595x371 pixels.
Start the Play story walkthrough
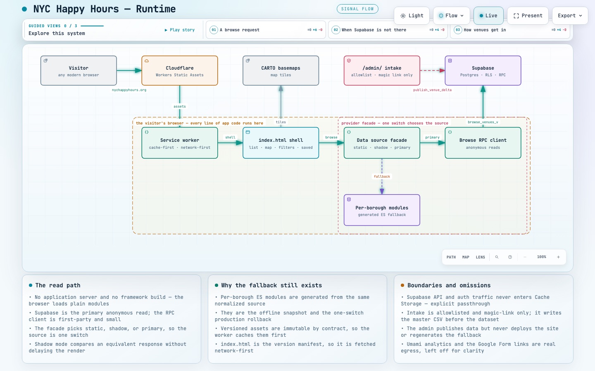[180, 30]
